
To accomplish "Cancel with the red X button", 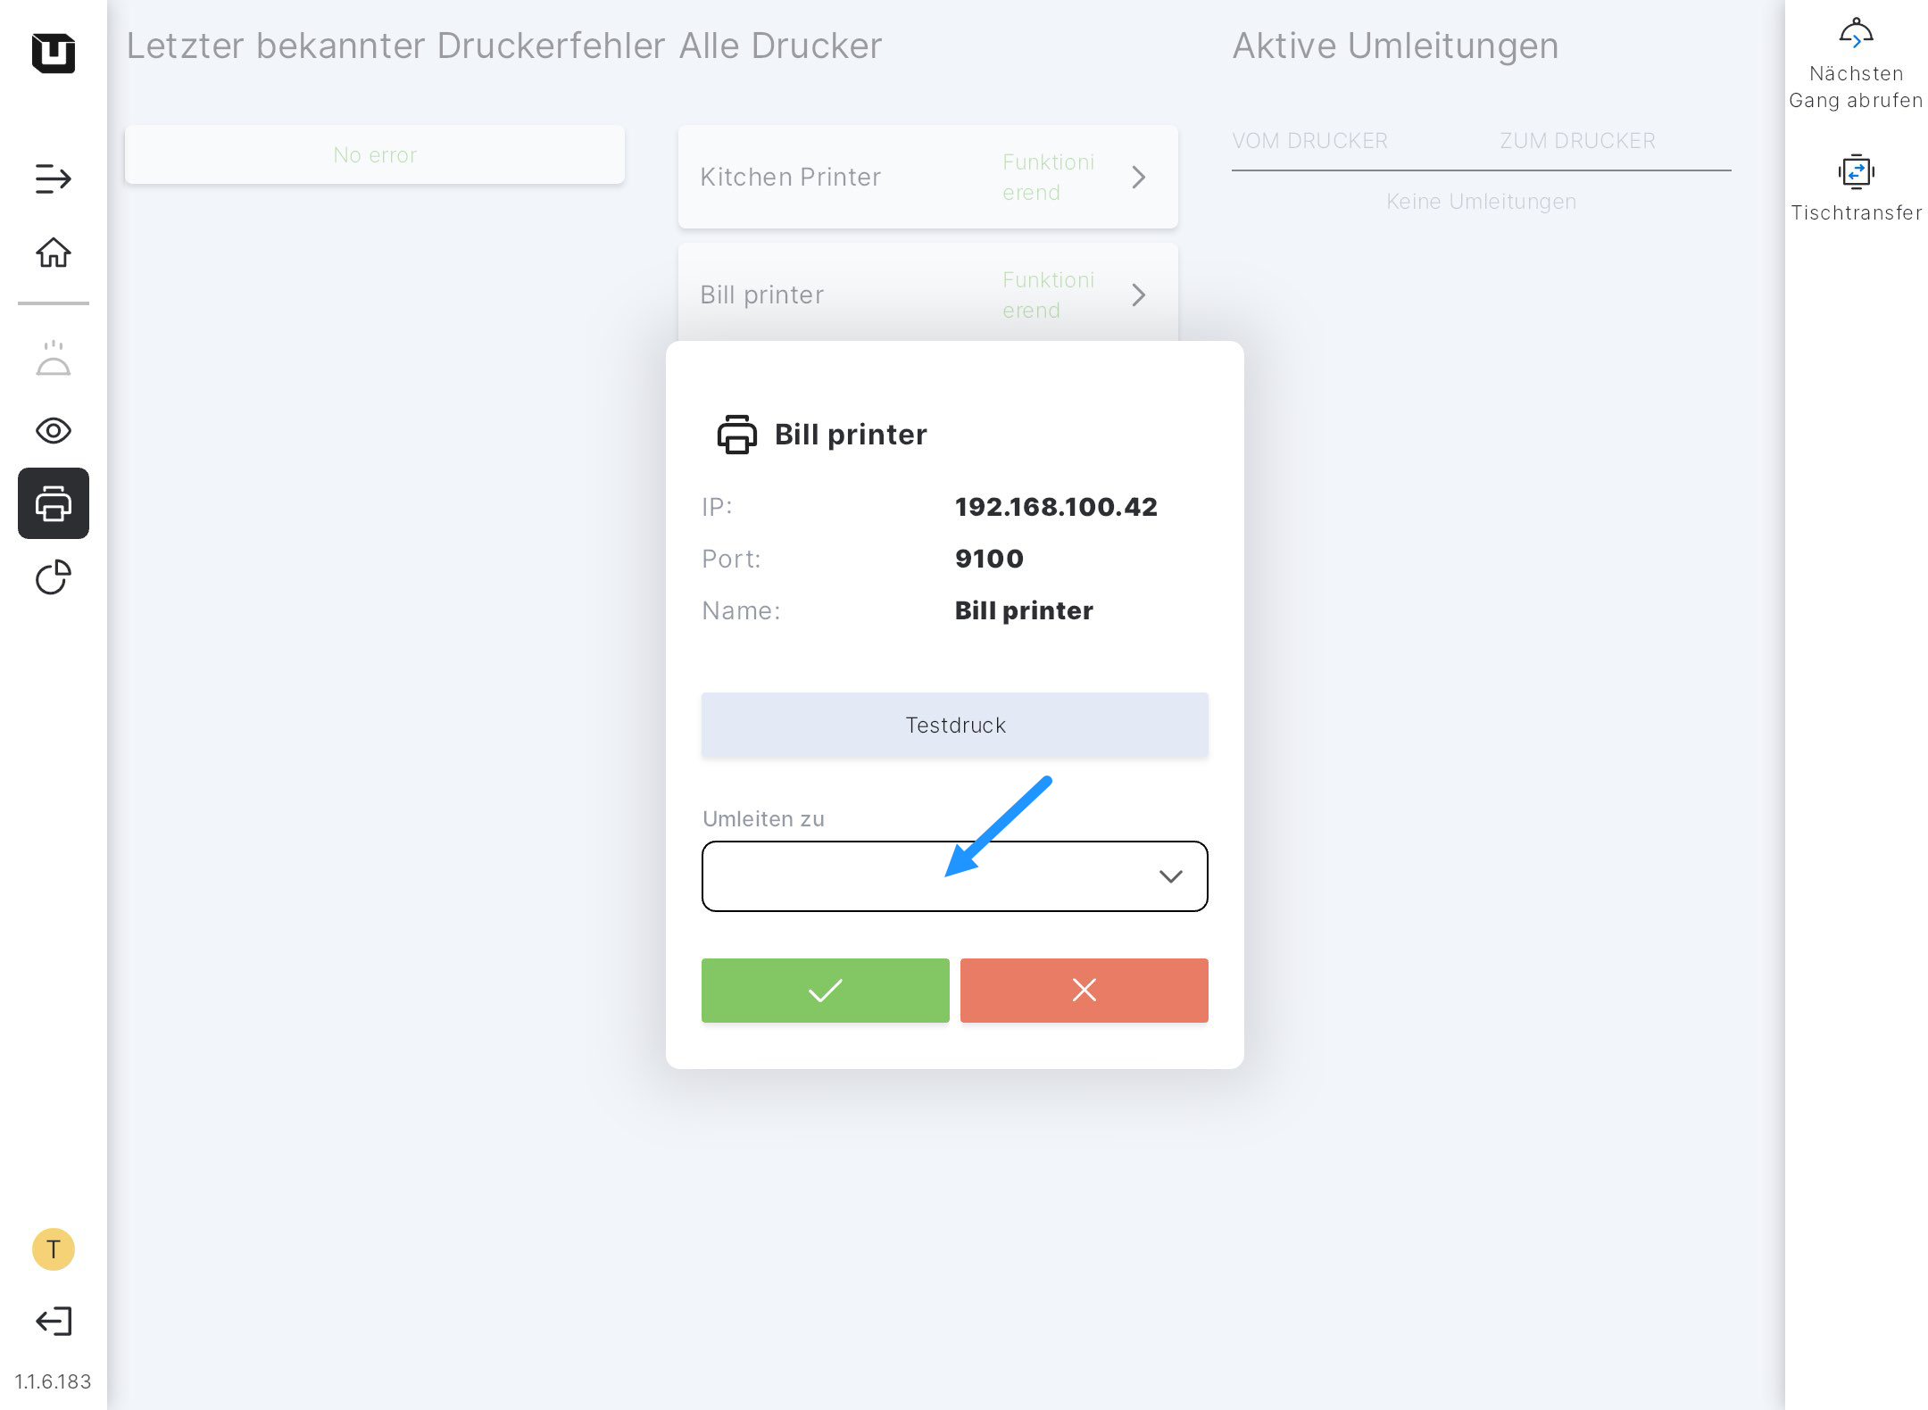I will click(1084, 991).
